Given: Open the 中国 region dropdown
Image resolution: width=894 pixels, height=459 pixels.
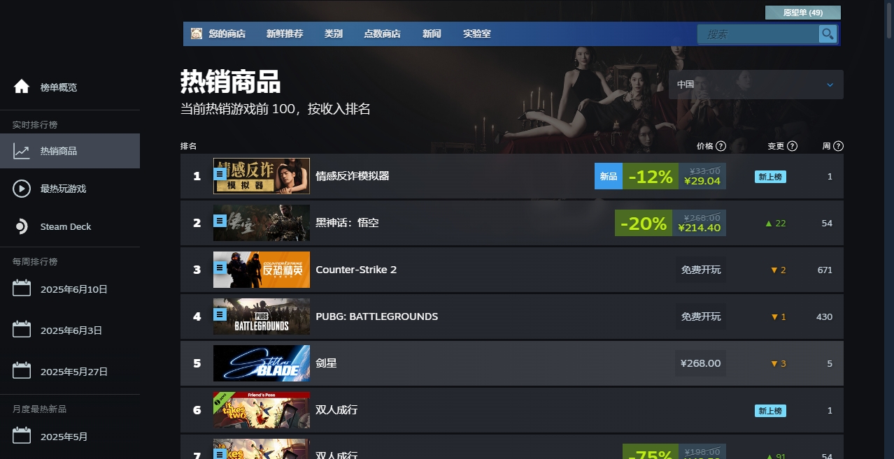Looking at the screenshot, I should 755,85.
